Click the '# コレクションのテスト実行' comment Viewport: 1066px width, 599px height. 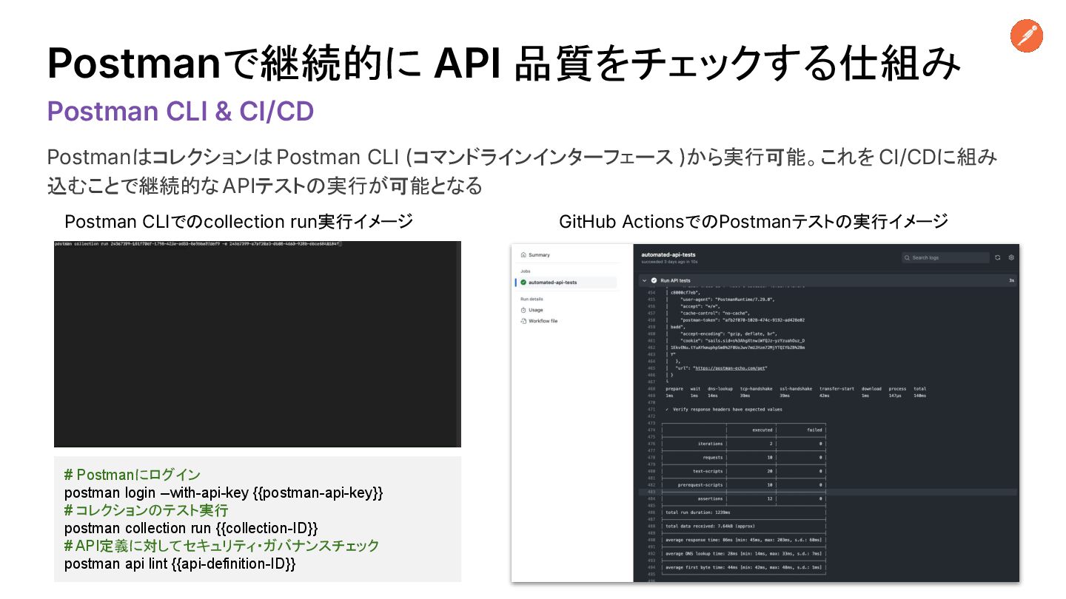[x=147, y=510]
